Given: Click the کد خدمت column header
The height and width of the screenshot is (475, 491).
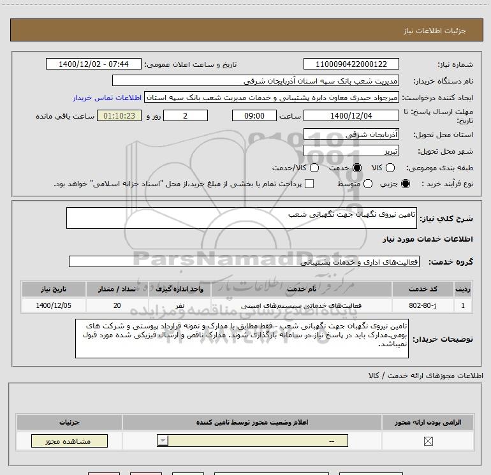Looking at the screenshot, I should point(423,289).
